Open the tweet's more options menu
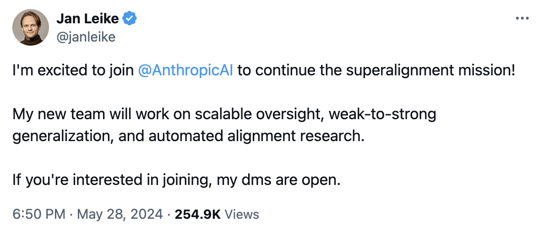The height and width of the screenshot is (232, 544). pyautogui.click(x=522, y=18)
